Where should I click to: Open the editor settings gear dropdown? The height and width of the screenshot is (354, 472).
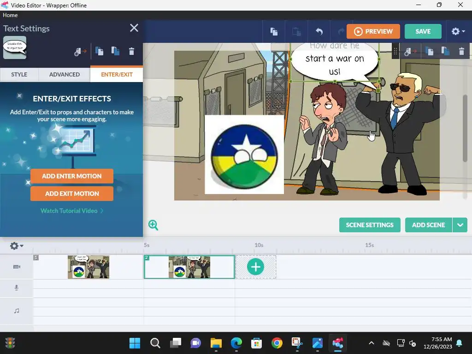[458, 31]
